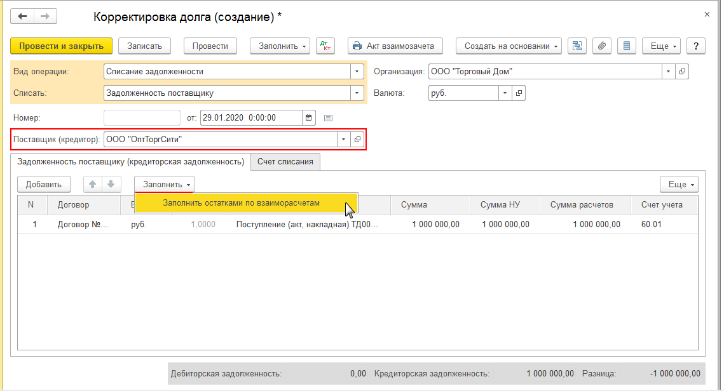Click the report list icon in toolbar
This screenshot has height=391, width=724.
click(x=627, y=46)
